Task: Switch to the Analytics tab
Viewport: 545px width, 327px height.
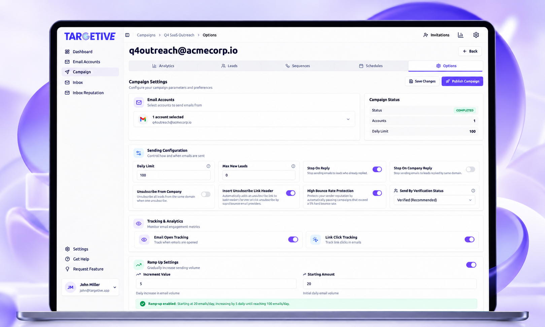Action: click(x=163, y=66)
